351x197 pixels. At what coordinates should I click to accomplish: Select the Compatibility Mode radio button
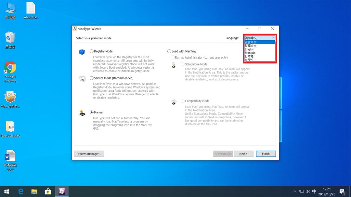click(x=183, y=101)
